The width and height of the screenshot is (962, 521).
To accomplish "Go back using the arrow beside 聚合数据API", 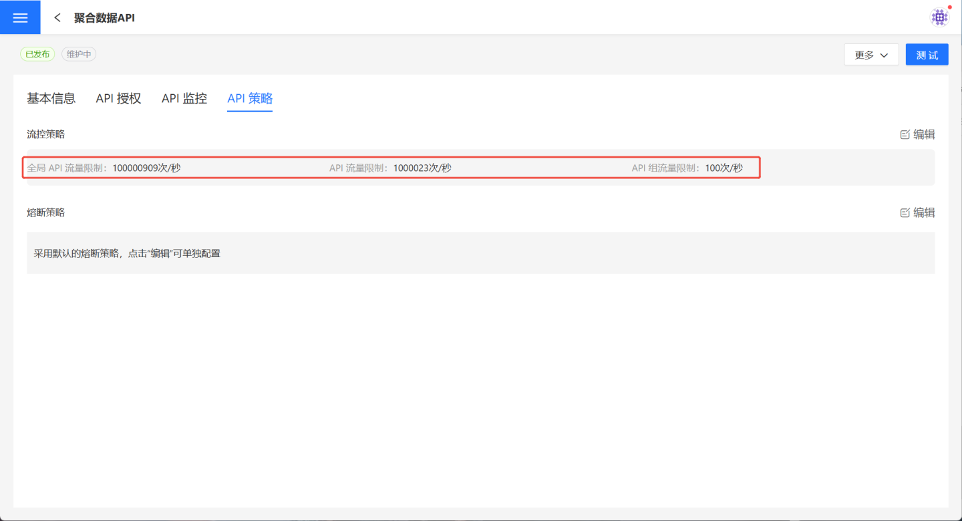I will [x=57, y=18].
